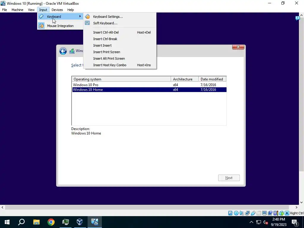Show hidden tray icons chevron
This screenshot has height=228, width=304.
pyautogui.click(x=251, y=222)
